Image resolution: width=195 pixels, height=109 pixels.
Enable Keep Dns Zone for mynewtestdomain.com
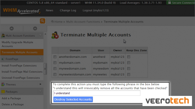pos(129,74)
